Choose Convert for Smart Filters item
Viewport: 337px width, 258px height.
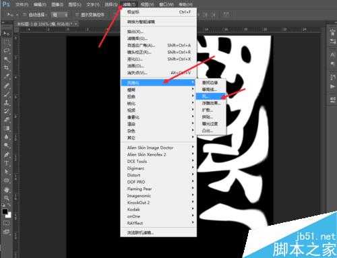(158, 22)
